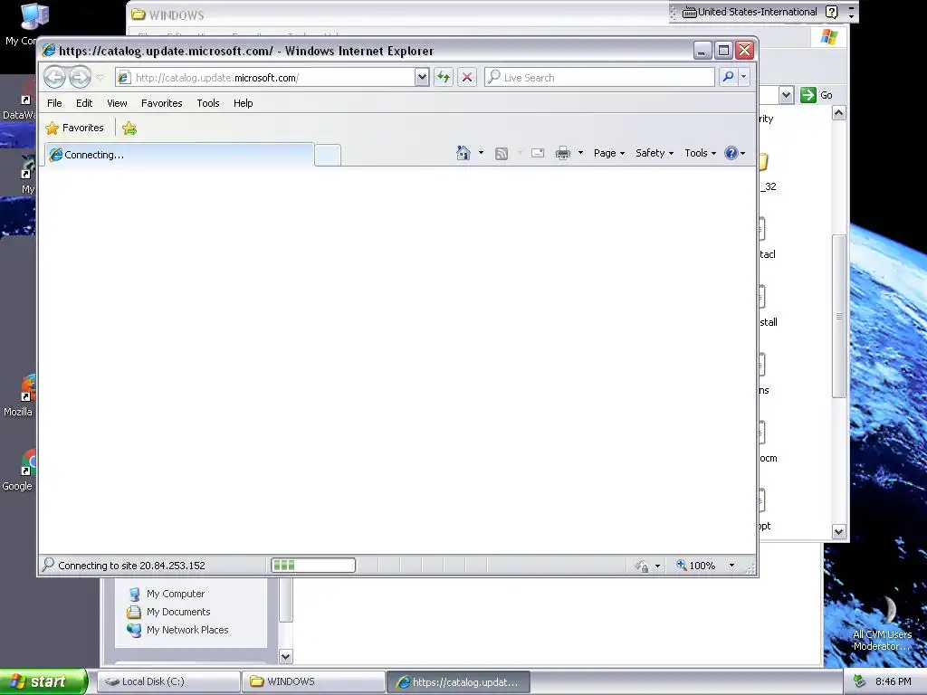Click the 100% zoom level button
This screenshot has height=695, width=927.
pyautogui.click(x=696, y=566)
